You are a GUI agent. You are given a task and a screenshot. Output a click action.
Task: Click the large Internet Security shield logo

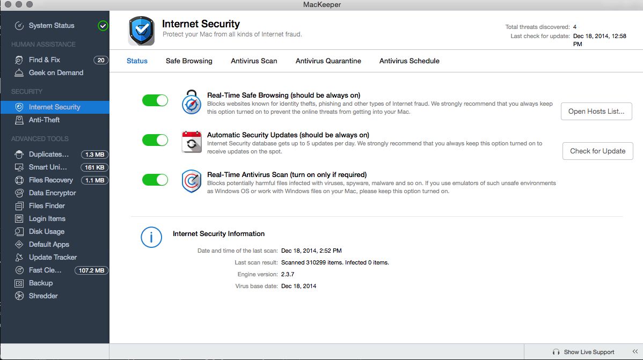click(x=142, y=31)
